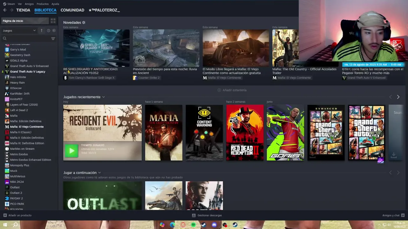This screenshot has width=408, height=229.
Task: Open Copilot from the taskbar
Action: pos(162,225)
